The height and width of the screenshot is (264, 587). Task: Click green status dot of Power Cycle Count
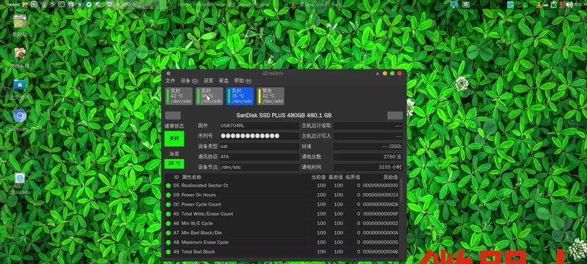(x=168, y=205)
